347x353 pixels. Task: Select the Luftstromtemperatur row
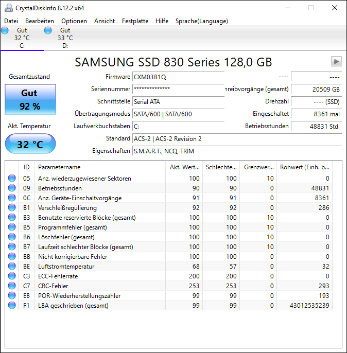tap(169, 267)
